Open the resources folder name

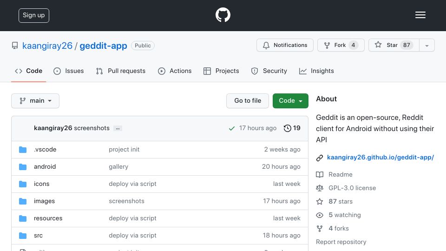click(48, 218)
